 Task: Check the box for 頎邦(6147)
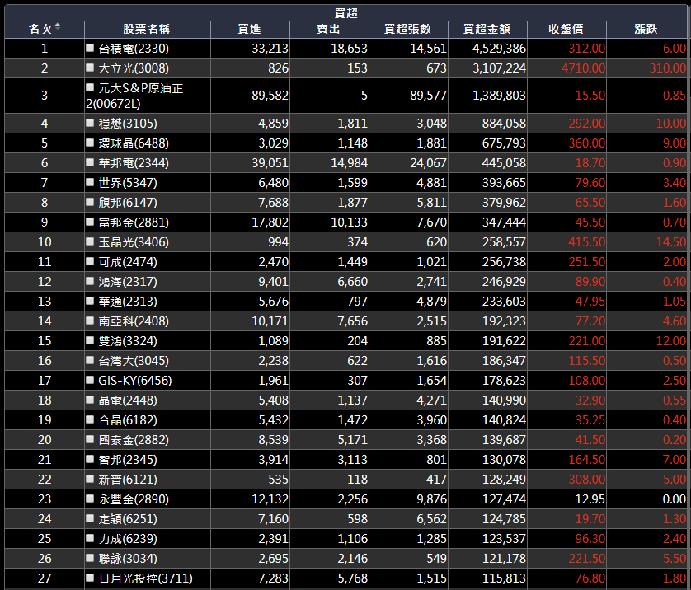pos(90,202)
